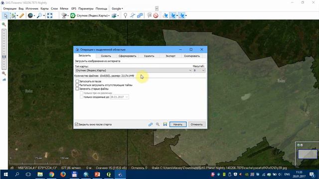The image size is (319, 179).
Task: Switch to the 'Удалить' tab
Action: tap(149, 56)
